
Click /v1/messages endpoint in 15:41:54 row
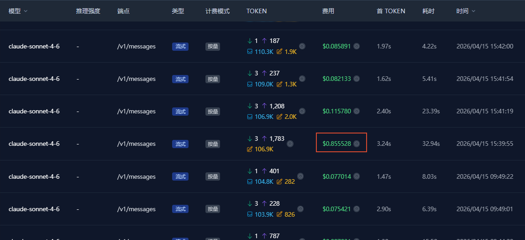tap(136, 79)
